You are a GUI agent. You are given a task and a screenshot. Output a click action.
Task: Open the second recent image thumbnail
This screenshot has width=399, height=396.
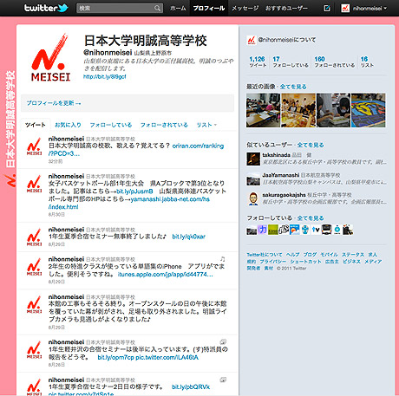pos(298,110)
